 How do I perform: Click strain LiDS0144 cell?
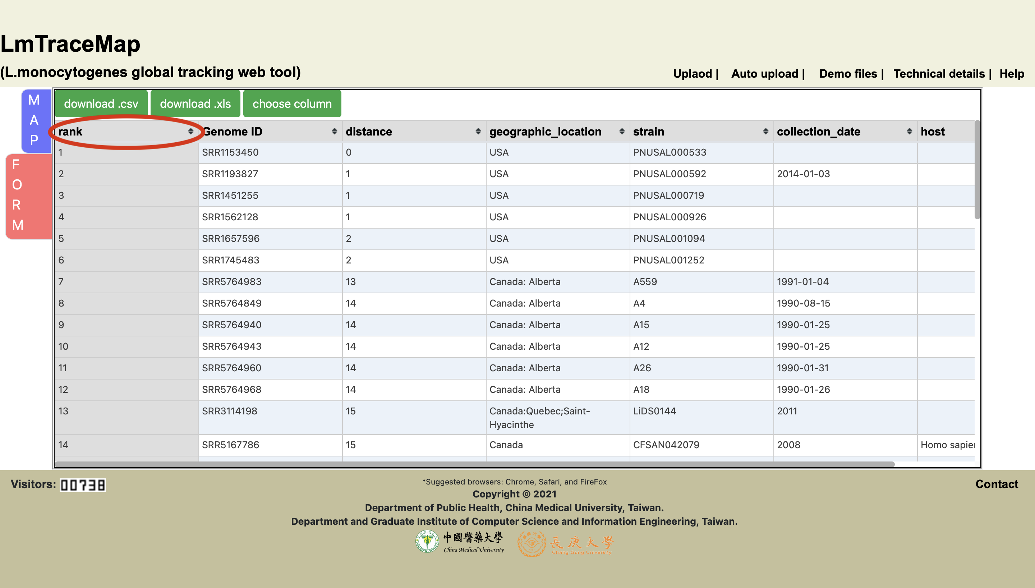[701, 418]
